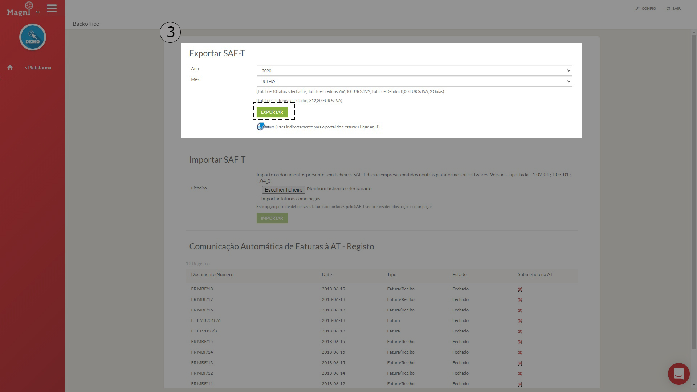Click the DEMO round avatar icon

point(33,37)
